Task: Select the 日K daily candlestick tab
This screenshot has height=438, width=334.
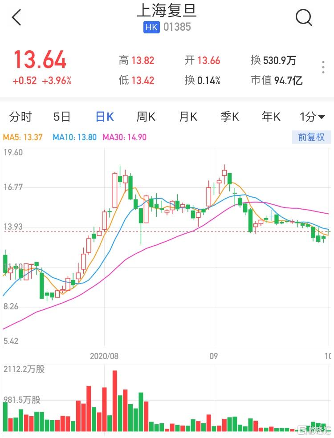Action: (105, 117)
